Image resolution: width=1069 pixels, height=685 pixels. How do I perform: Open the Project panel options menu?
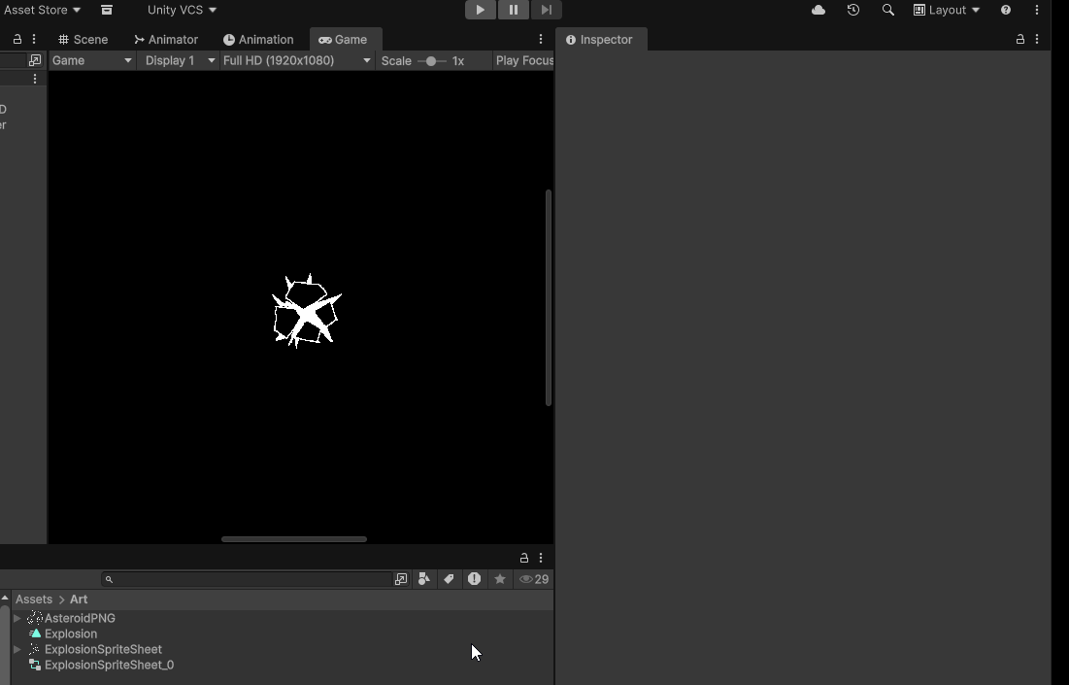coord(541,558)
